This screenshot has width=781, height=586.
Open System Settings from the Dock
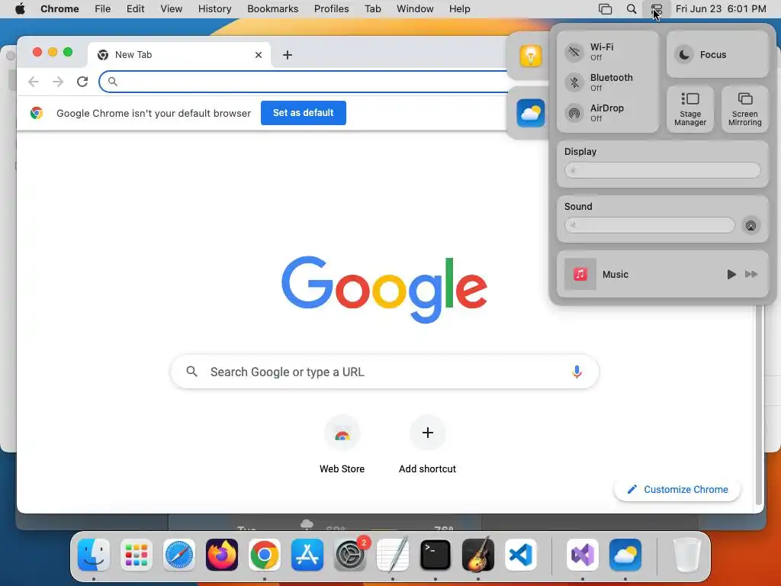350,555
